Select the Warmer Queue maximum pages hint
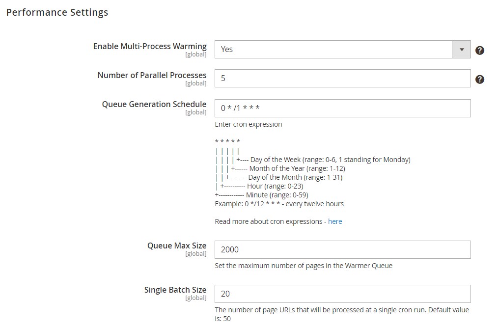This screenshot has width=498, height=328. point(304,266)
